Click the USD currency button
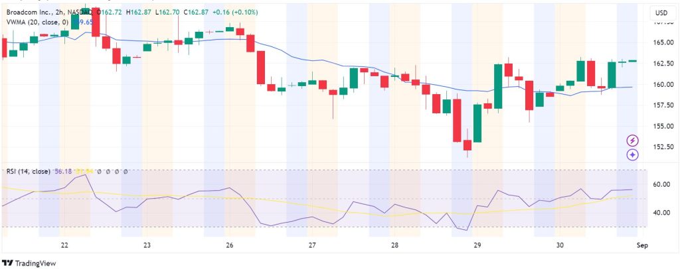The image size is (680, 269). tap(663, 13)
